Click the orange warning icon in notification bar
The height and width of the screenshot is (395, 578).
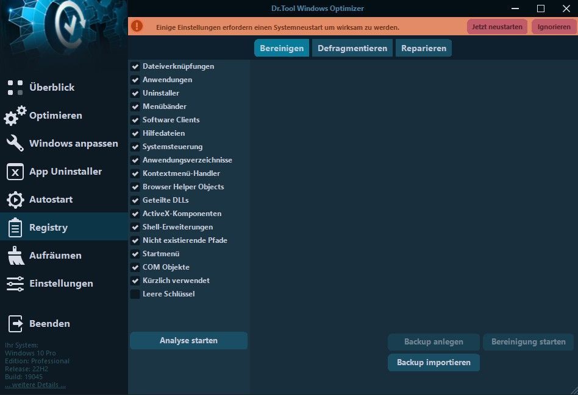pyautogui.click(x=137, y=26)
